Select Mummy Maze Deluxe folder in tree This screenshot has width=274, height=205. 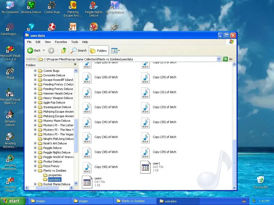pos(57,121)
